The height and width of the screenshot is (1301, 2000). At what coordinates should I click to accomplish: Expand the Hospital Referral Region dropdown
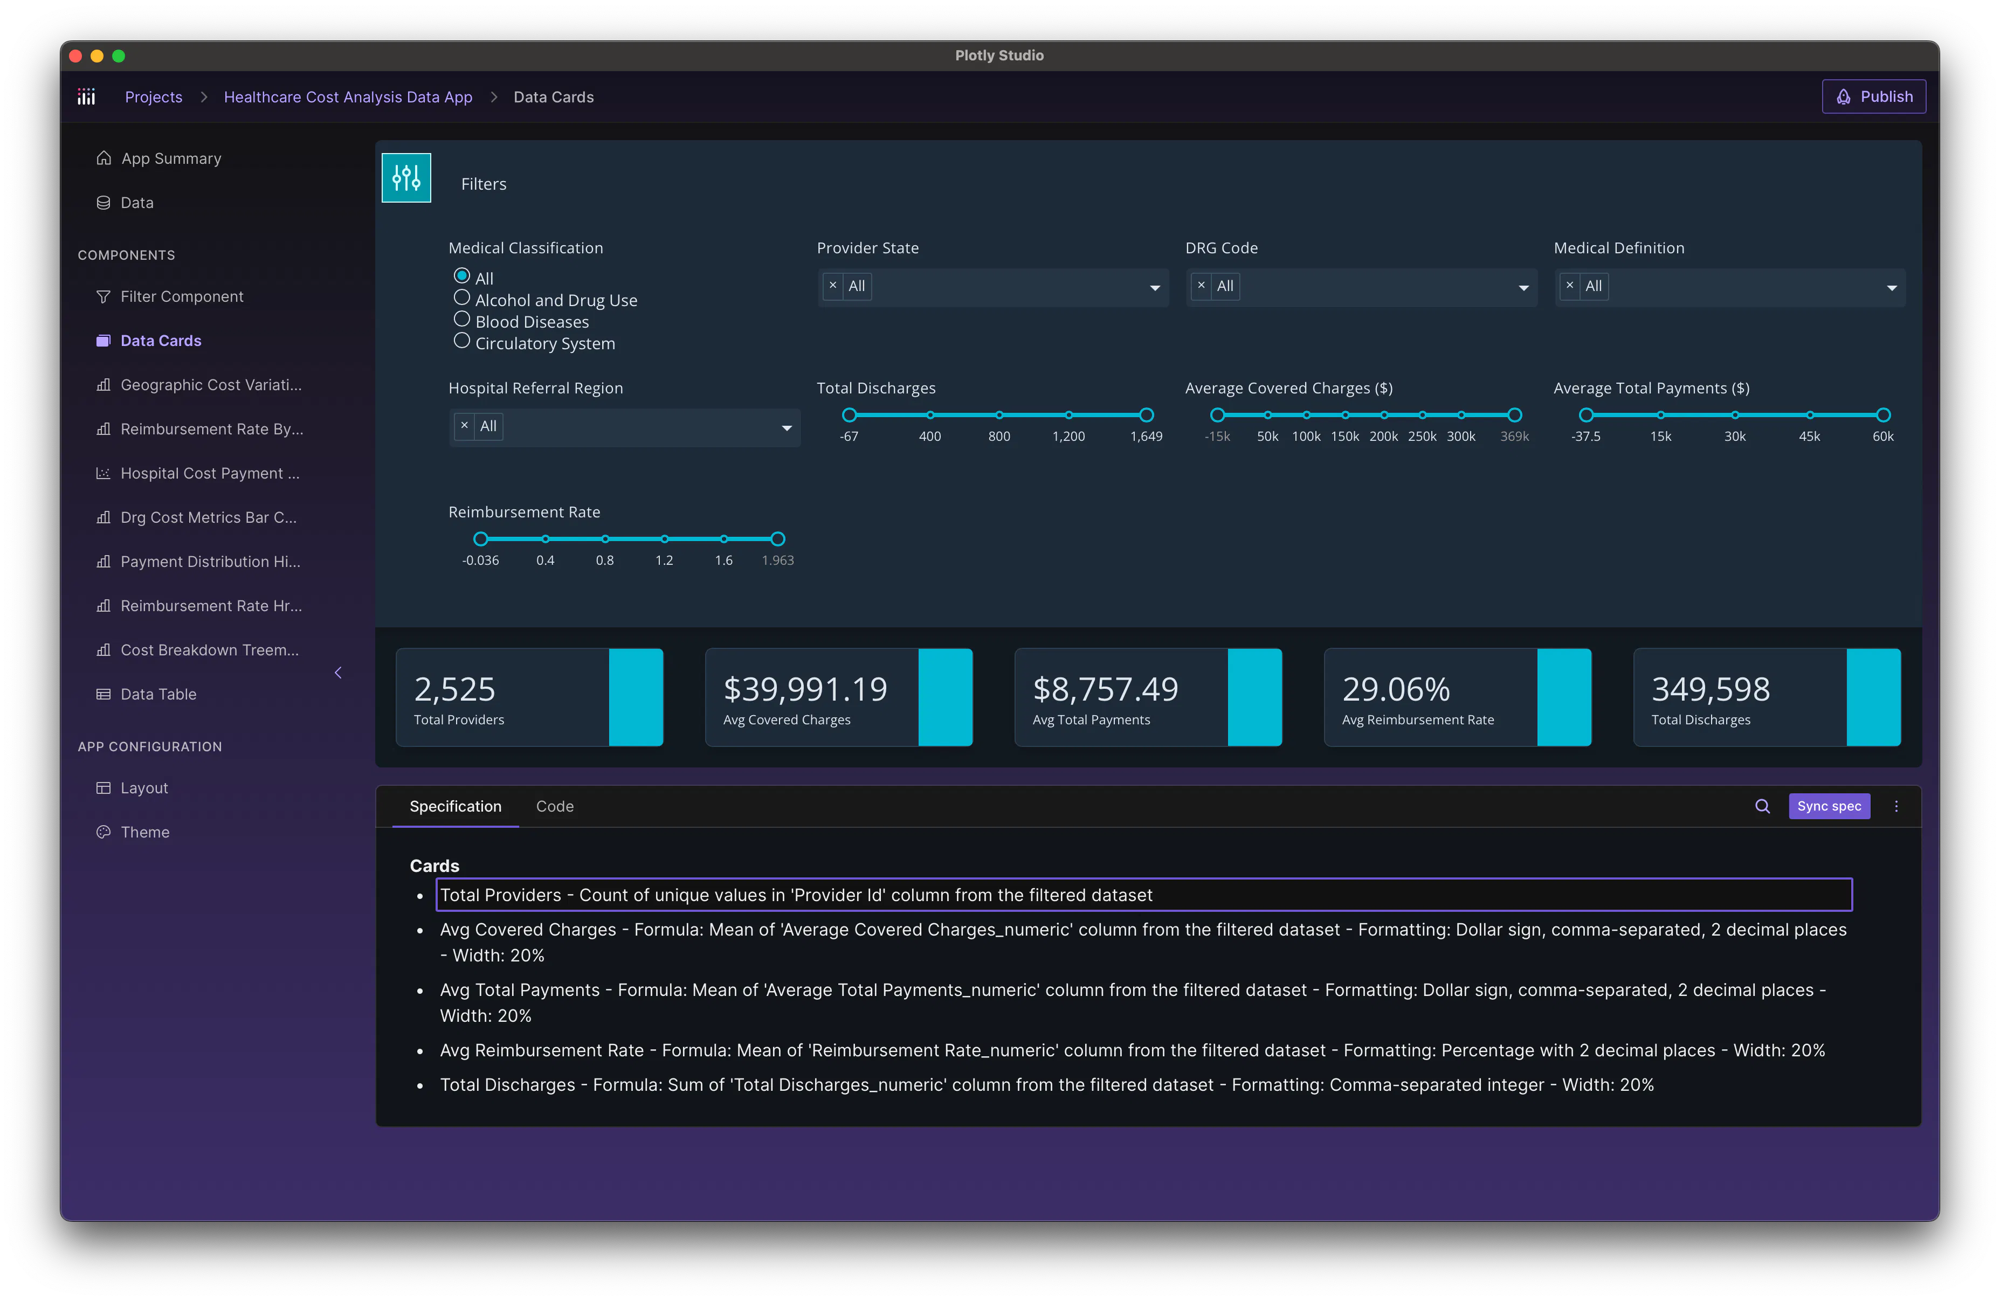(x=787, y=427)
